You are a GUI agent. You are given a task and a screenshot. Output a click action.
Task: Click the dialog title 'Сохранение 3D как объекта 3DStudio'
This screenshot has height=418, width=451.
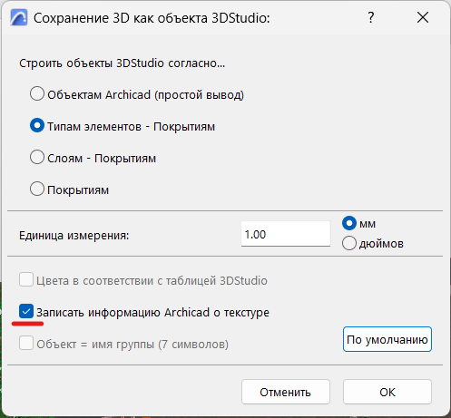click(152, 18)
